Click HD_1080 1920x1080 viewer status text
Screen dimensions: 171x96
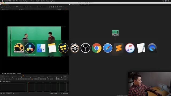click(7, 74)
